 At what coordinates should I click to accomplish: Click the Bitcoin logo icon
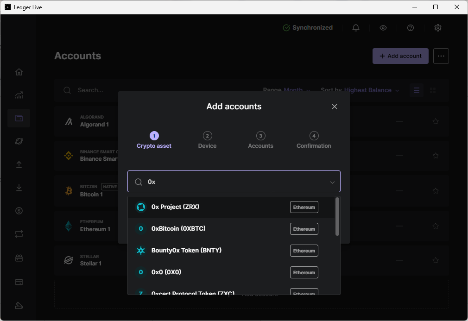[x=69, y=191]
